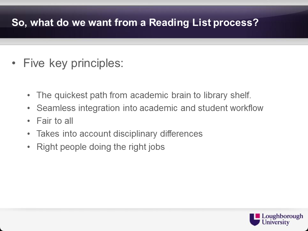Select the slide title about Reading List process
This screenshot has width=308, height=231.
tap(135, 23)
